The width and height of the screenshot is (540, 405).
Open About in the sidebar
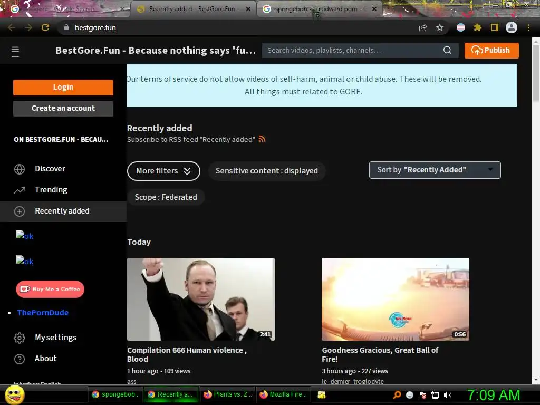pyautogui.click(x=45, y=359)
